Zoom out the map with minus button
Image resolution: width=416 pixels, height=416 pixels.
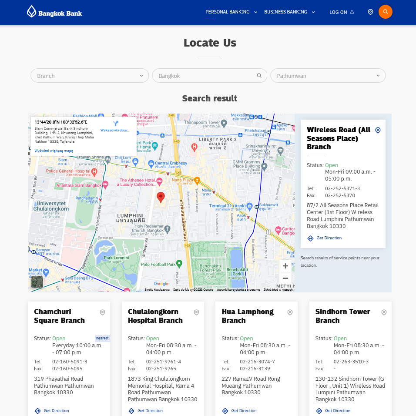pos(285,278)
